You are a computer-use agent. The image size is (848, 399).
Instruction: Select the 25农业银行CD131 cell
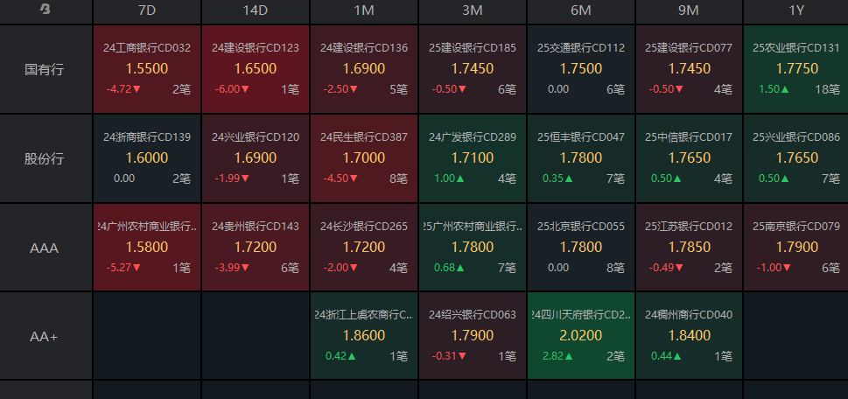click(795, 68)
